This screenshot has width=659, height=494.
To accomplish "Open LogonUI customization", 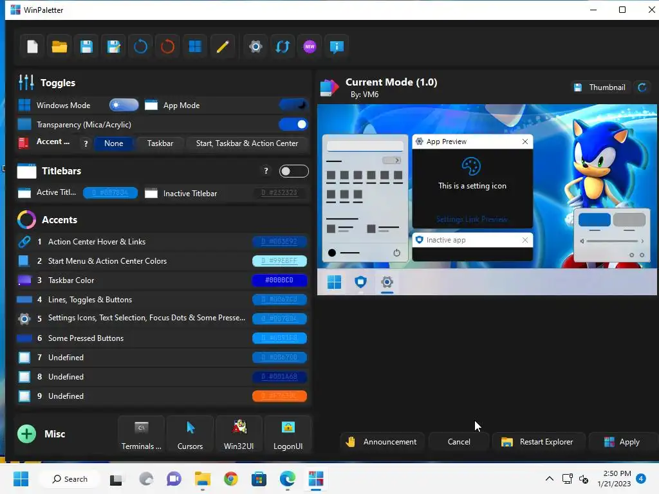I will [x=288, y=434].
